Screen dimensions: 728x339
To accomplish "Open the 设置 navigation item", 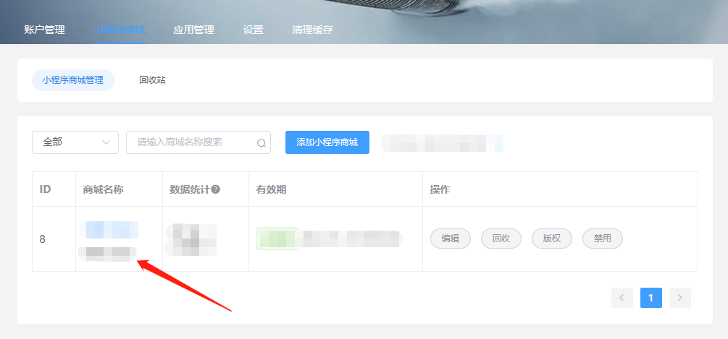I will [x=253, y=30].
